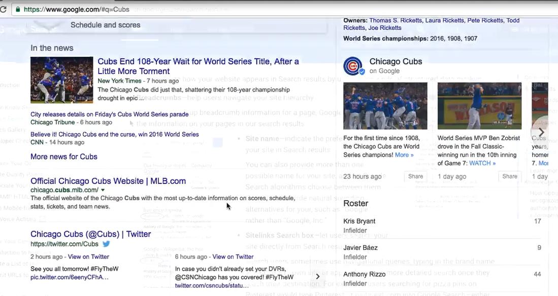558x296 pixels.
Task: Open the Schedule and scores section
Action: (x=105, y=25)
